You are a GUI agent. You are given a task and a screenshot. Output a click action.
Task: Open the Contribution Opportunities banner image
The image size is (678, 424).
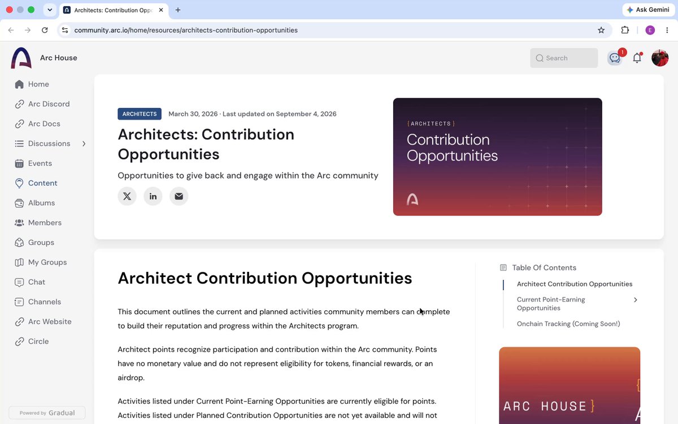point(498,157)
